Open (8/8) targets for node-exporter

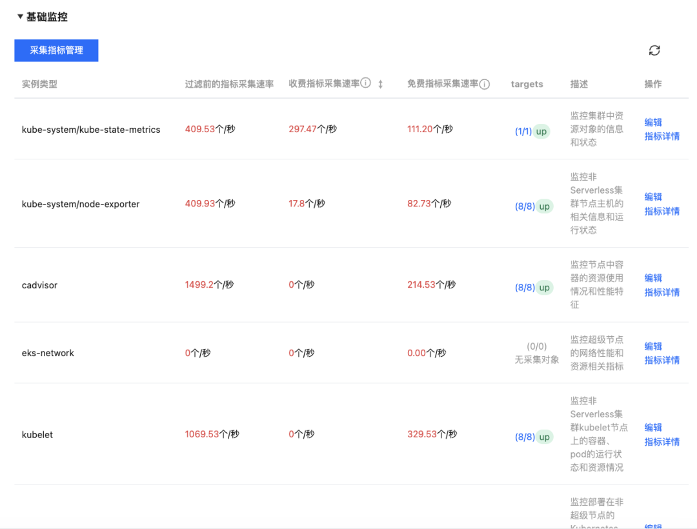click(525, 206)
